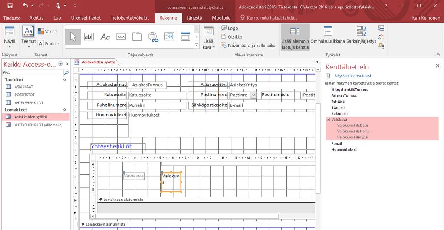
Task: Select Tehtävä in field list
Action: point(338,102)
